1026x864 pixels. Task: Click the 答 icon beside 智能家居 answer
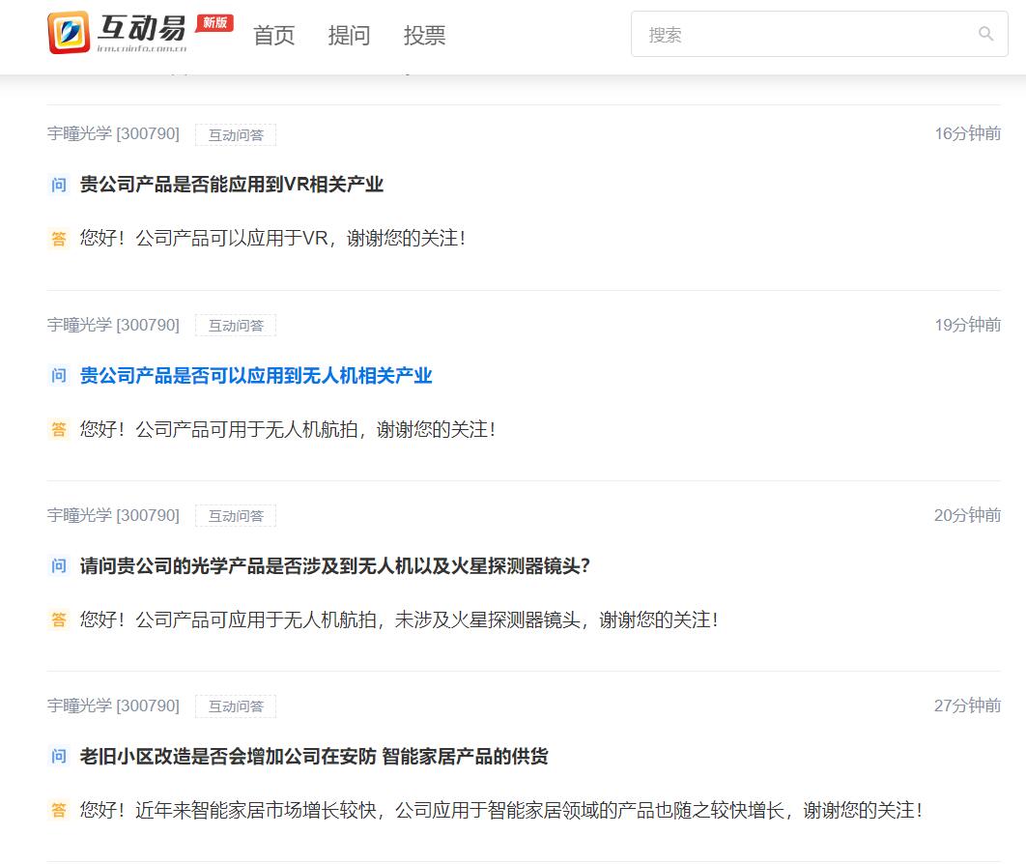tap(59, 811)
